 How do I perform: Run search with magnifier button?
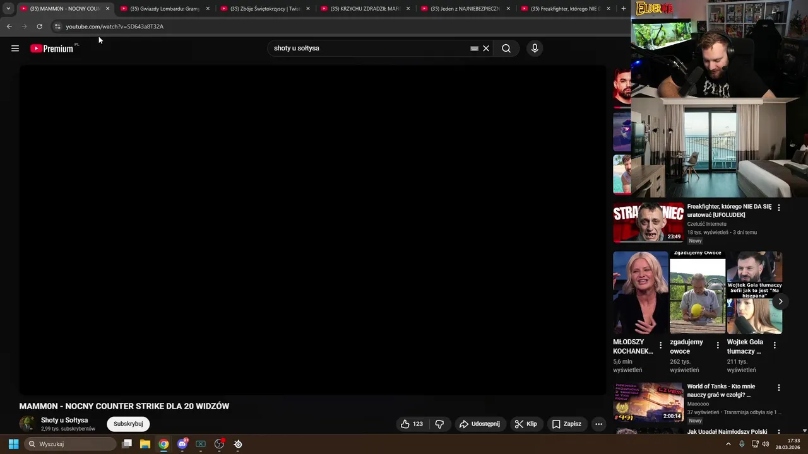[x=506, y=49]
